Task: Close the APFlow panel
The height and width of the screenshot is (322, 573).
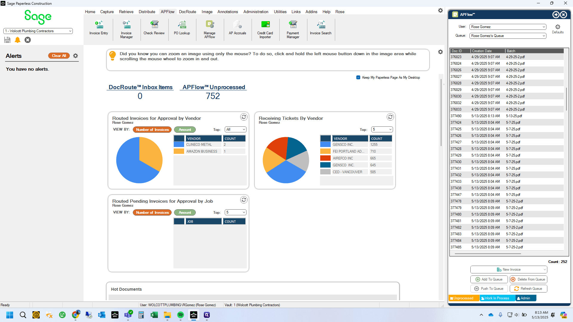Action: (563, 15)
